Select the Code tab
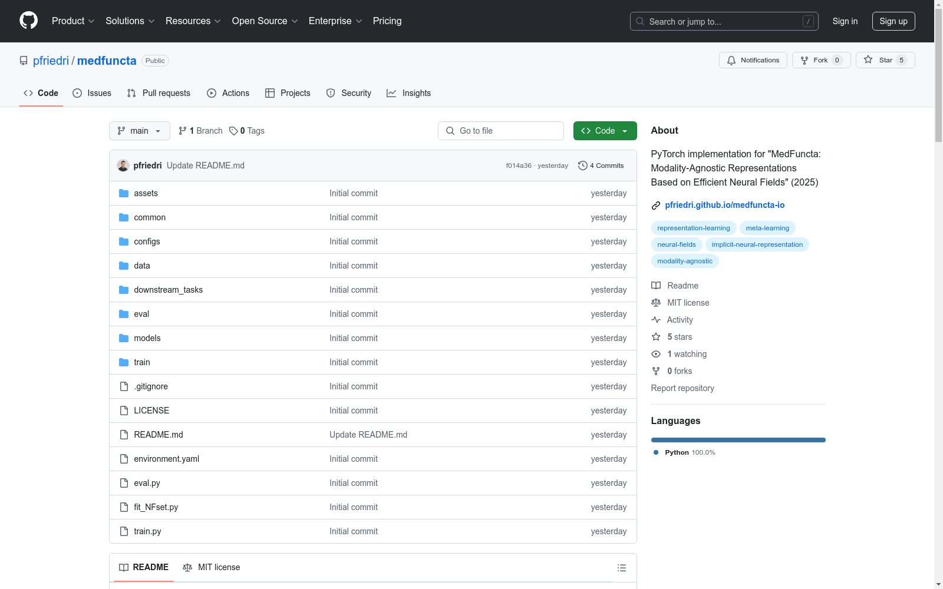 (41, 93)
